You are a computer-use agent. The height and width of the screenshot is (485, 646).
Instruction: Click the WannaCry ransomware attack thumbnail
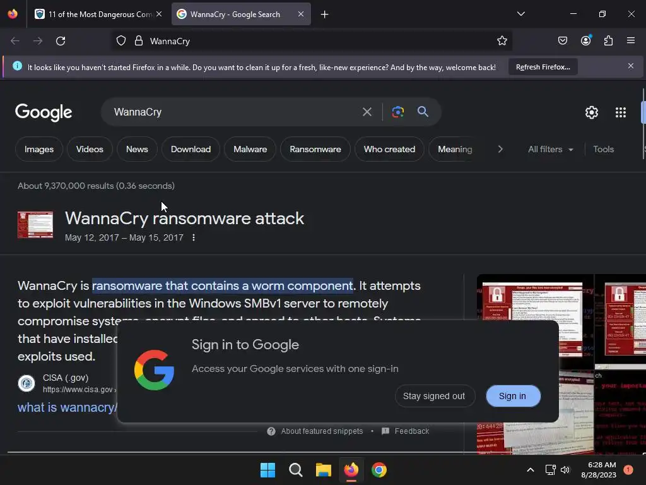pyautogui.click(x=35, y=225)
